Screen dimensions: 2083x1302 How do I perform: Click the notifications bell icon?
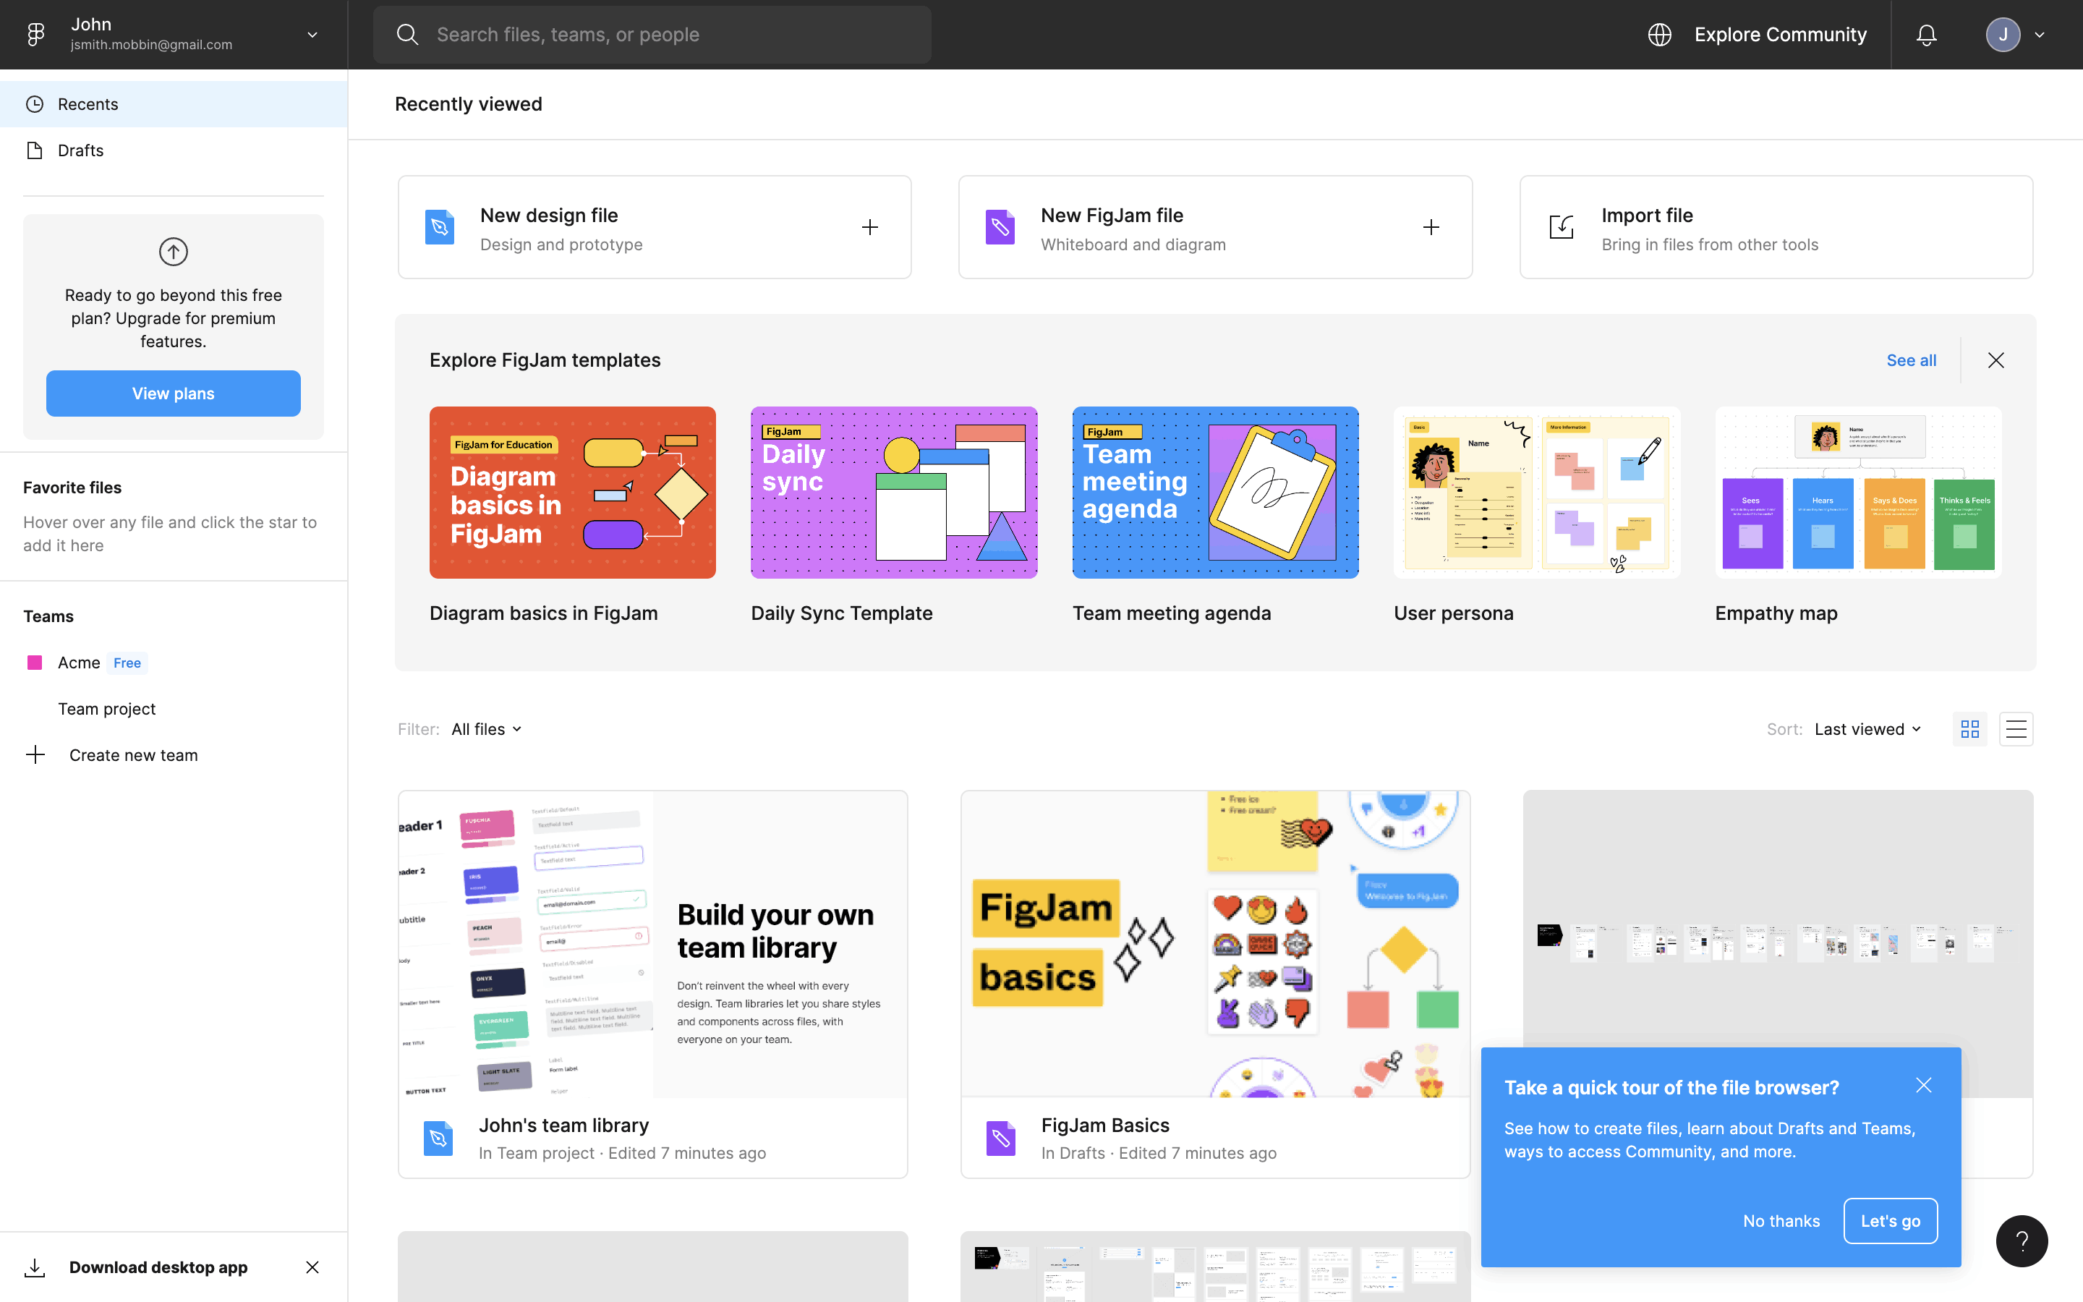click(x=1926, y=35)
